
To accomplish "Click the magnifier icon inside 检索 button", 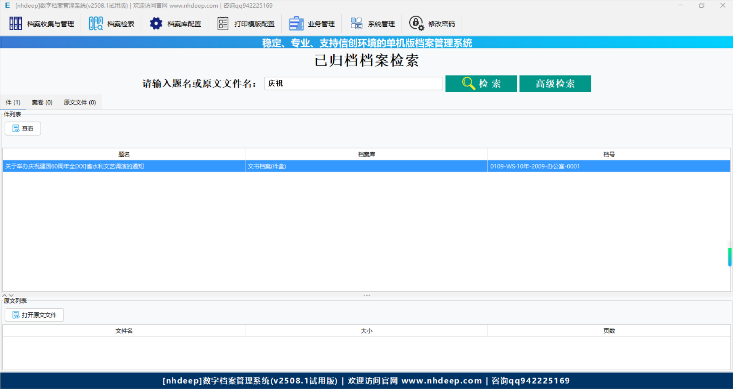I will point(468,84).
